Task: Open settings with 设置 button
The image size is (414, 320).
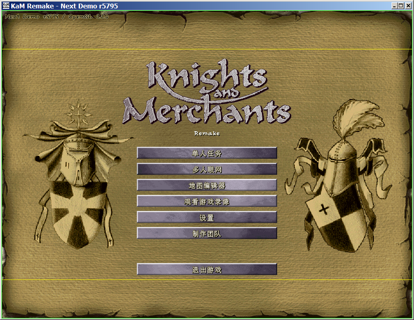Action: [207, 217]
